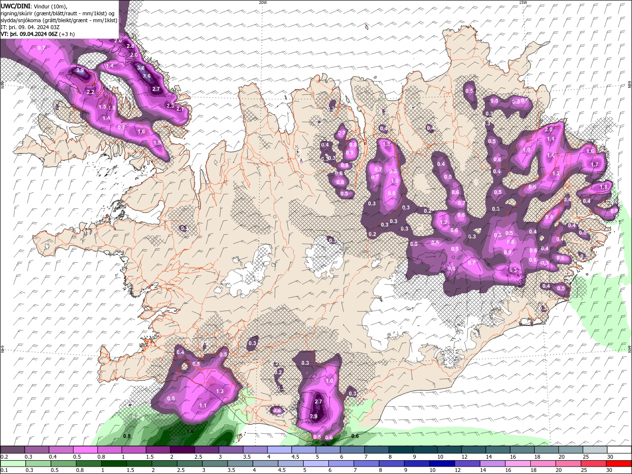Select upper legend swatch between 1 and 1.5

coord(134,450)
